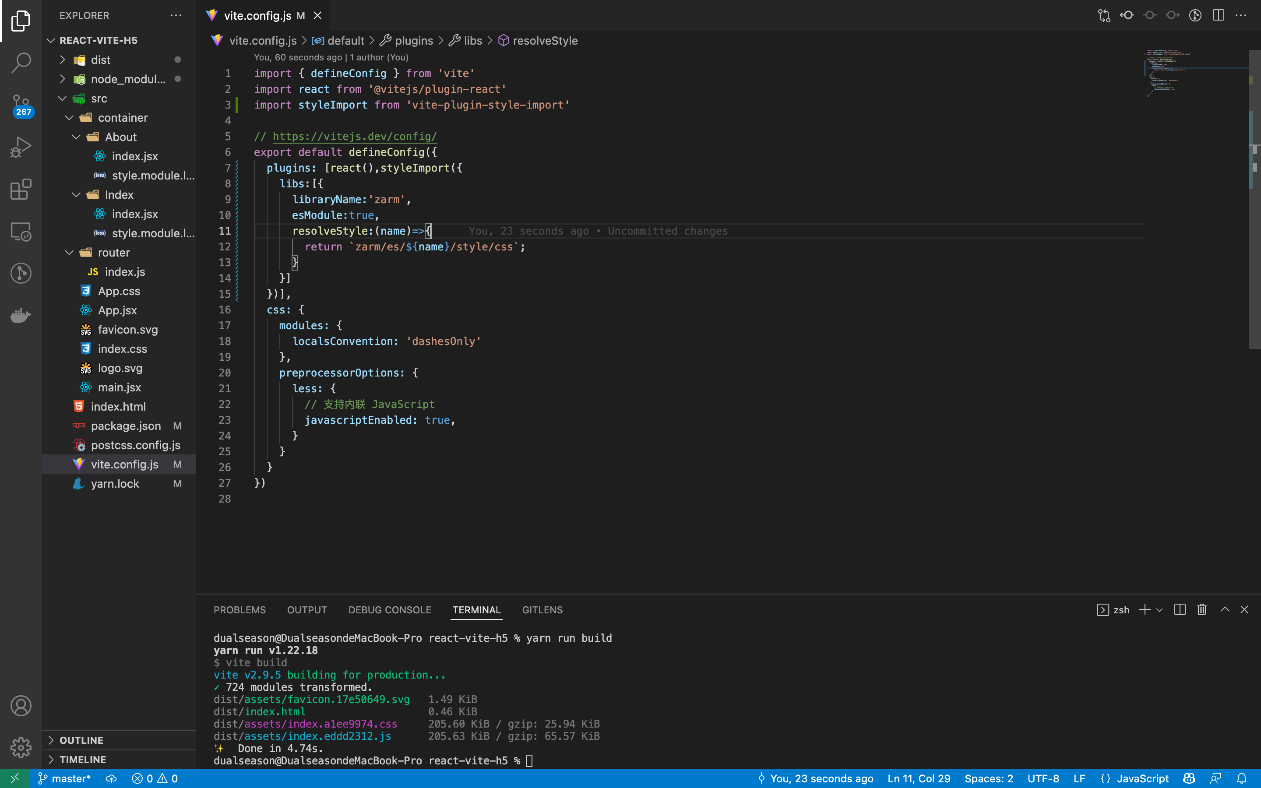Open yarn.lock in the file tree
This screenshot has width=1261, height=788.
pyautogui.click(x=119, y=484)
